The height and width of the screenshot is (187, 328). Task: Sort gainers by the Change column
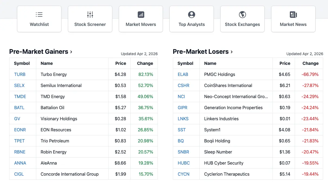[145, 63]
